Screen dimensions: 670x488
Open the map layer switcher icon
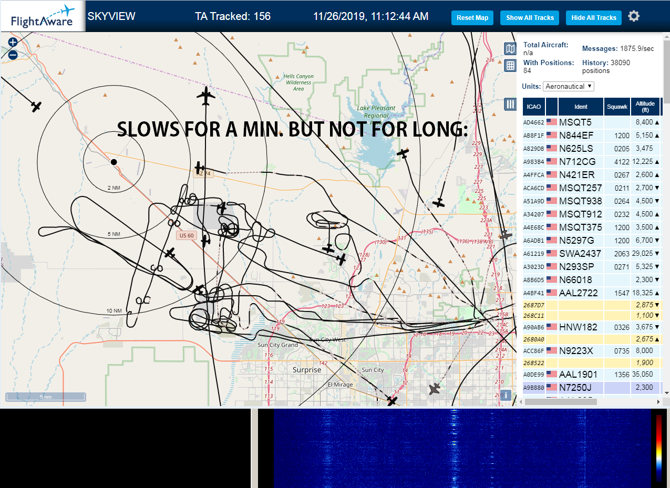pyautogui.click(x=510, y=49)
